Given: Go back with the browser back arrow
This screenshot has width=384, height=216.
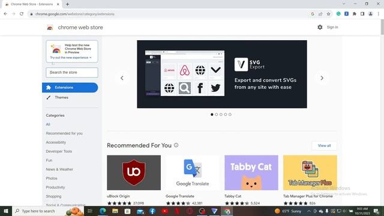Looking at the screenshot, I should click(5, 14).
